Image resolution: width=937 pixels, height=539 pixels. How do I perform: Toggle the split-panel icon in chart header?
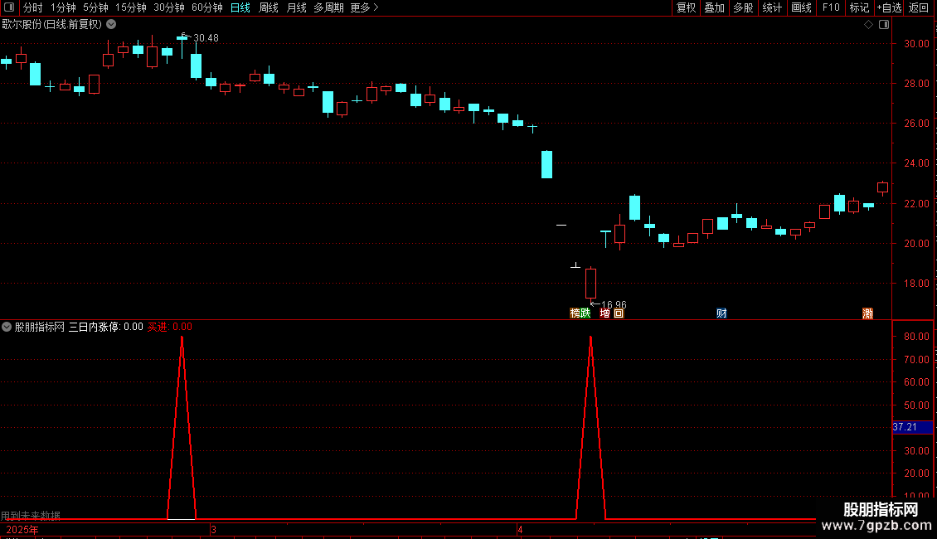884,25
